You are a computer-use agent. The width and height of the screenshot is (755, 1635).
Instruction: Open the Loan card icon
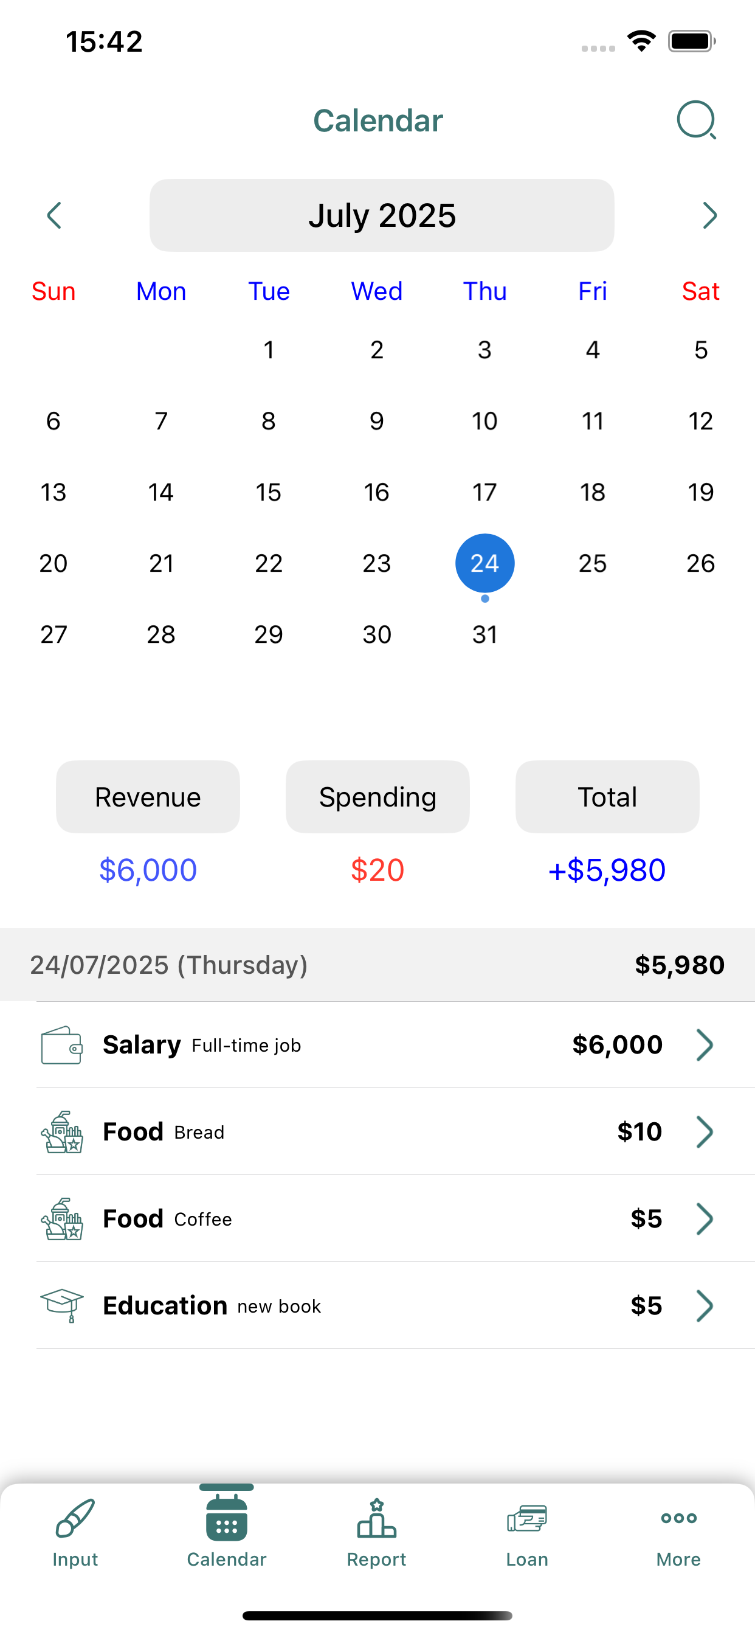click(526, 1519)
